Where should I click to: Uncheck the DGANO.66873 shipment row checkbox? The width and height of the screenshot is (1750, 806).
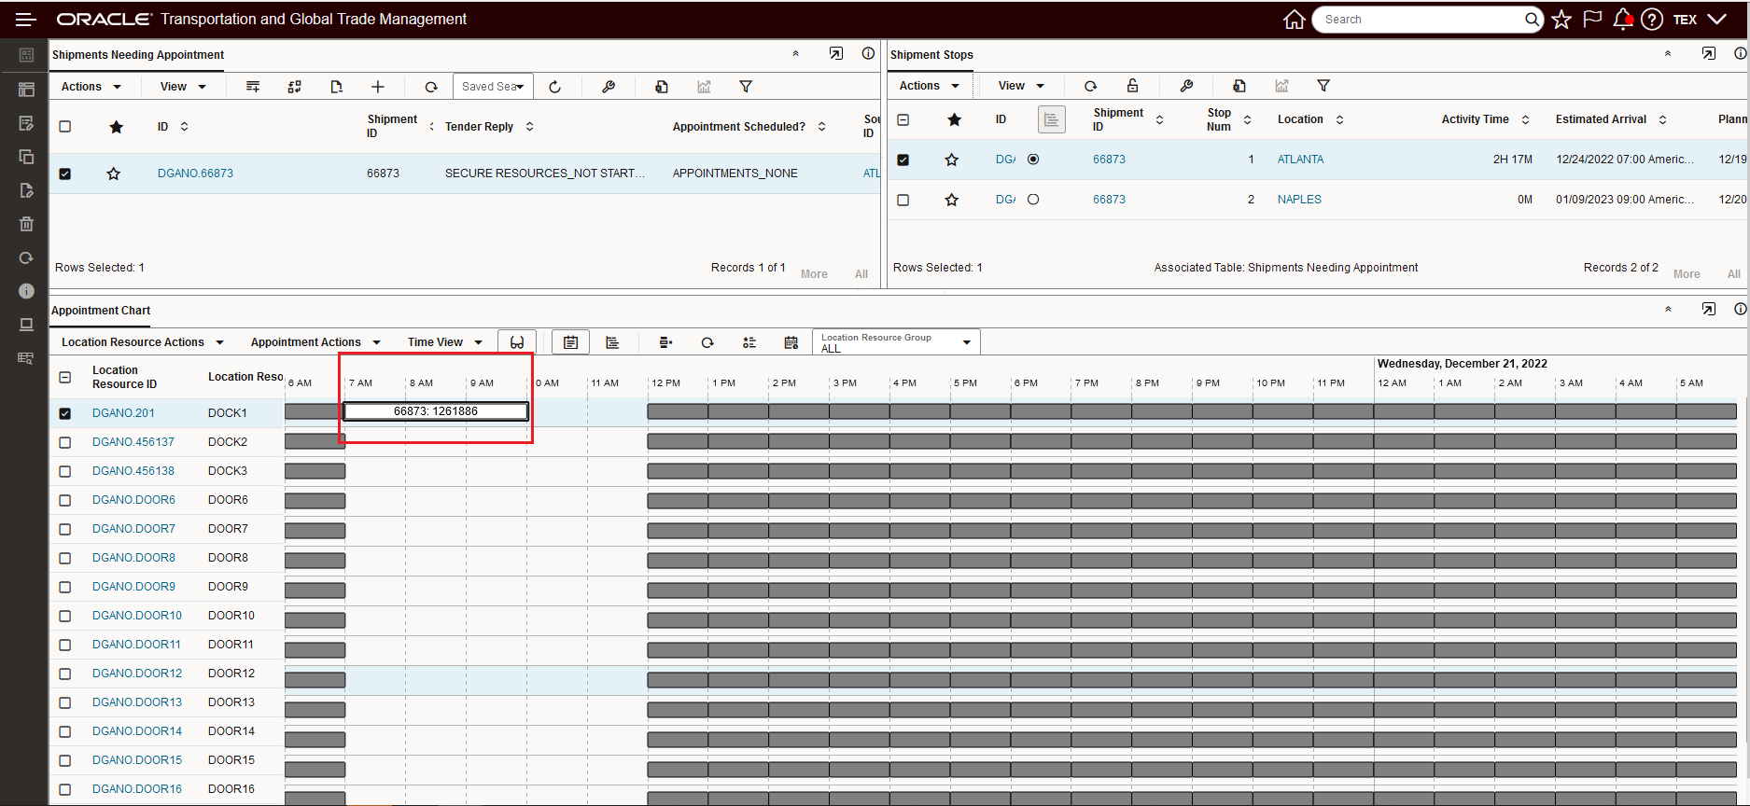pyautogui.click(x=65, y=174)
